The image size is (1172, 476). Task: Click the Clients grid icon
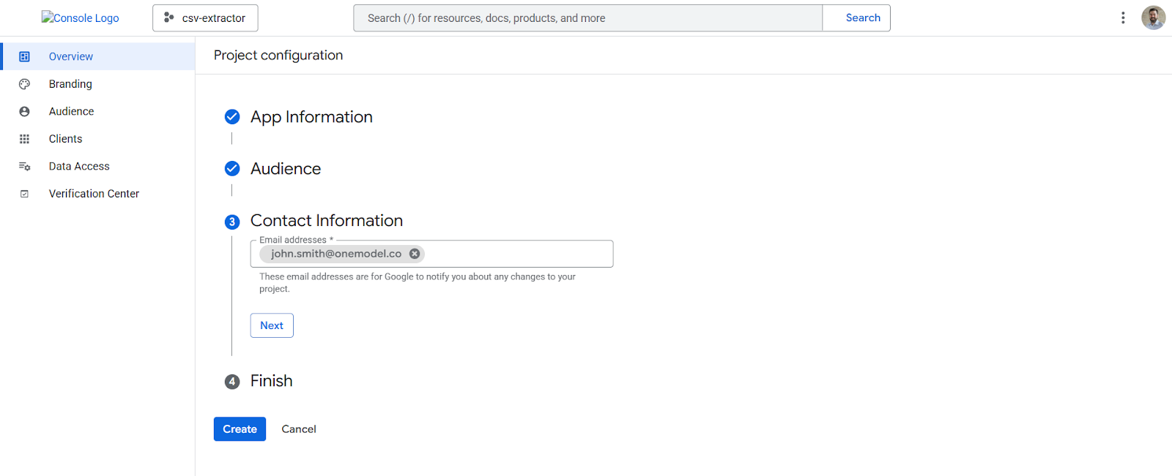(24, 139)
